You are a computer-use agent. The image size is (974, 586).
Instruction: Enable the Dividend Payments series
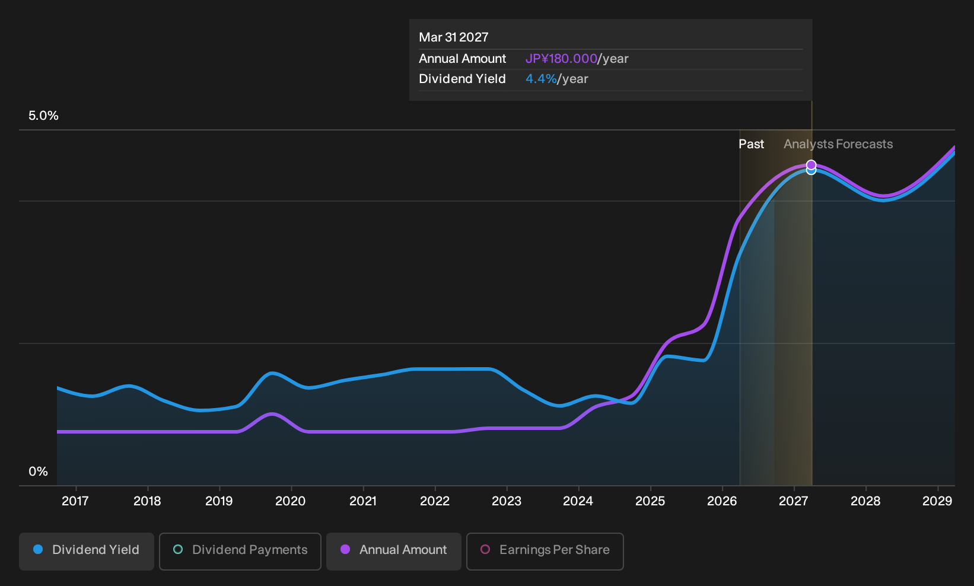coord(240,551)
